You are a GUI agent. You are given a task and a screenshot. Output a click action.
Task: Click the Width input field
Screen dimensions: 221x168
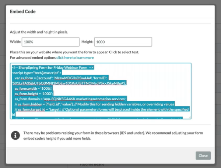50,42
